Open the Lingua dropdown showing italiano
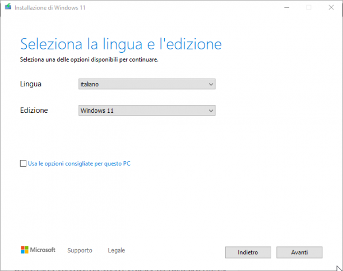The image size is (343, 271). tap(147, 84)
